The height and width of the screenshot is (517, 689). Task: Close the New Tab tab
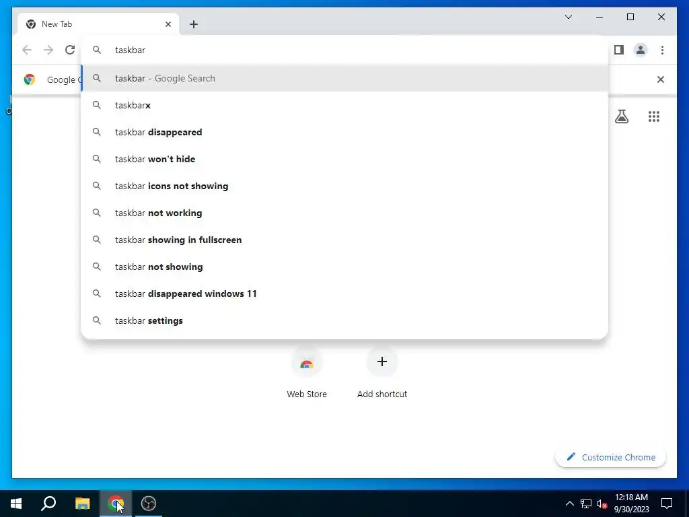(x=168, y=24)
